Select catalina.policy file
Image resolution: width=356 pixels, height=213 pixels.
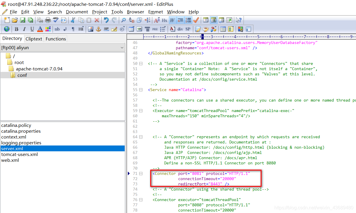click(16, 125)
